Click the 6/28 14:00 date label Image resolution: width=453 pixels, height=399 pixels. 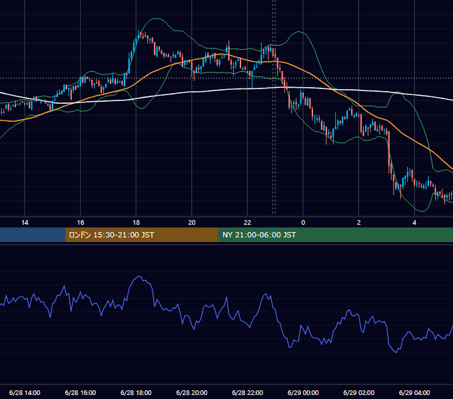[x=25, y=392]
